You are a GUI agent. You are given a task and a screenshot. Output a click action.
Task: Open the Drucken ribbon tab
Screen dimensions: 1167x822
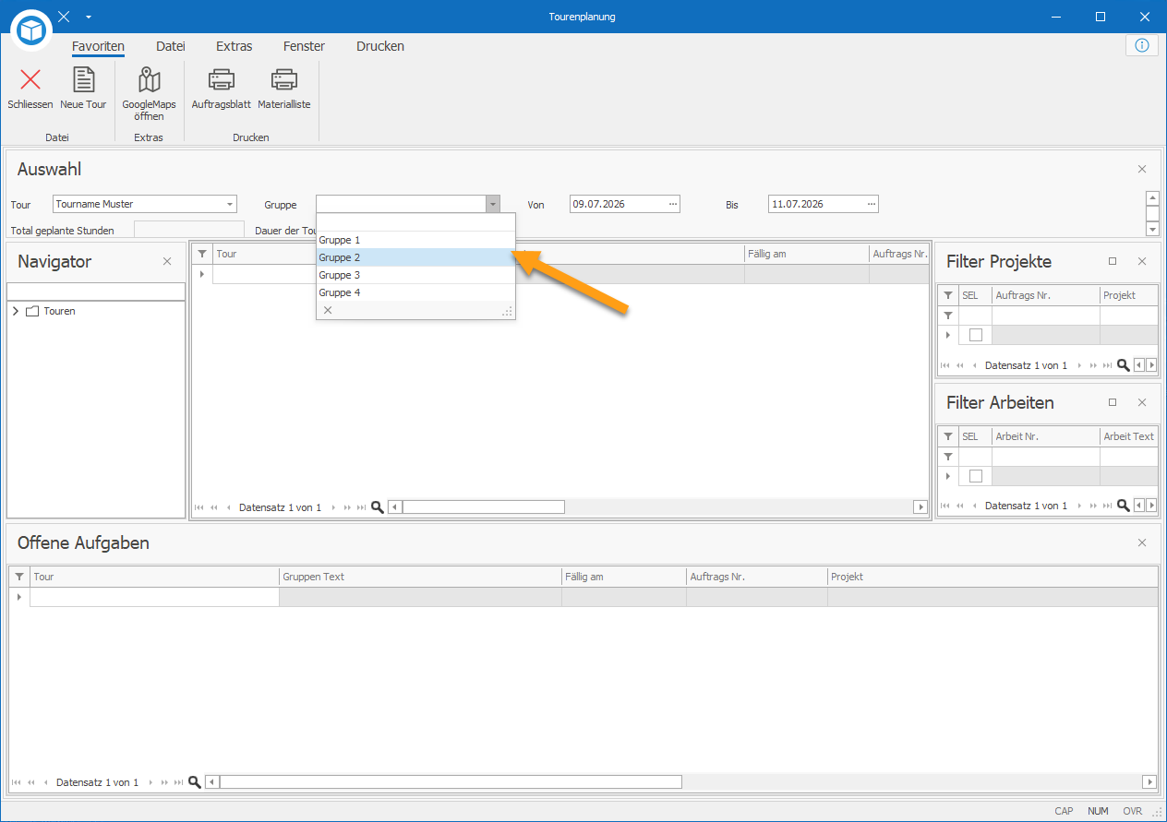point(380,46)
